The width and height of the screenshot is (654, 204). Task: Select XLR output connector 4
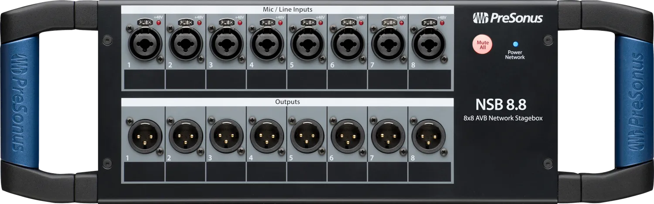pos(267,136)
